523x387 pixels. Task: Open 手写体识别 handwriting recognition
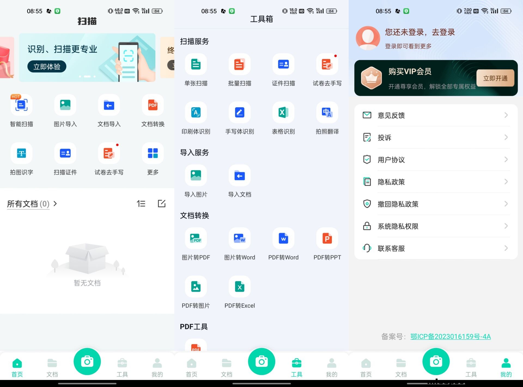point(239,113)
